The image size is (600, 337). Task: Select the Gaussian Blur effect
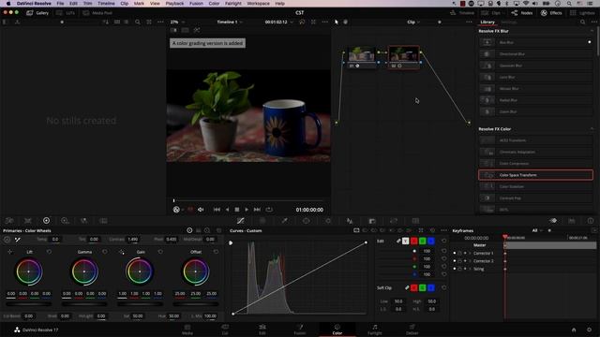tap(535, 66)
